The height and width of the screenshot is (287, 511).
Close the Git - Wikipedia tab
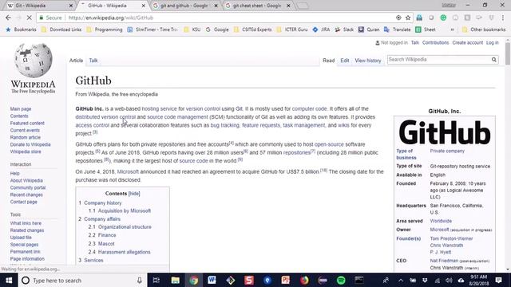tap(71, 6)
